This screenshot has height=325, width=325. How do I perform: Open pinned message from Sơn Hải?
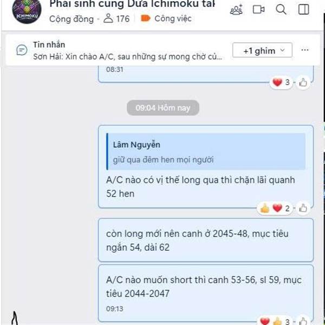tap(127, 50)
